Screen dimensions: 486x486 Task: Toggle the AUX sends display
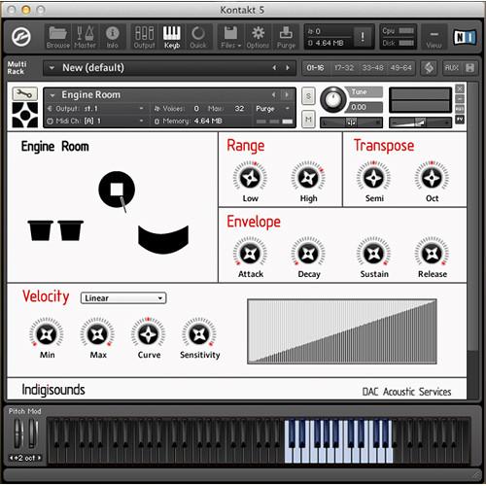(451, 68)
